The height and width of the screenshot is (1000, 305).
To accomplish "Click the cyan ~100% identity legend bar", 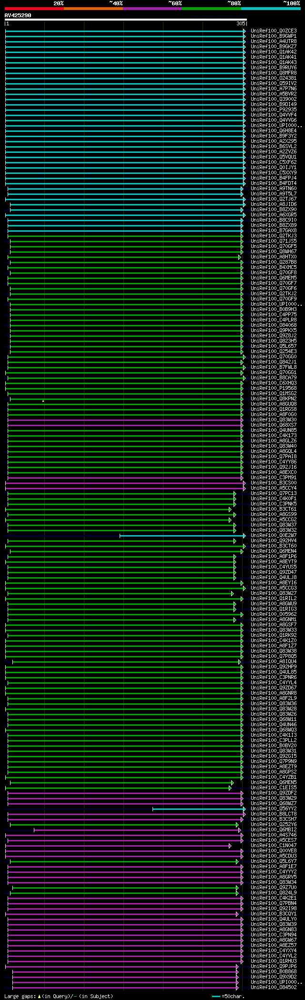I will [271, 9].
